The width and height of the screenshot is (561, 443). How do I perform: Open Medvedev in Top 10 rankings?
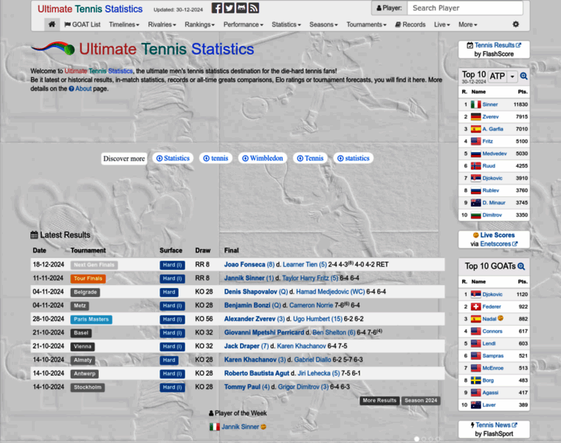[x=495, y=154]
